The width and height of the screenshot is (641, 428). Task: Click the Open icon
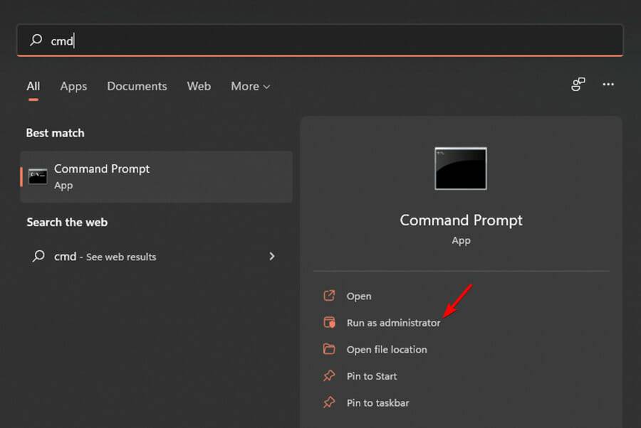click(x=329, y=295)
